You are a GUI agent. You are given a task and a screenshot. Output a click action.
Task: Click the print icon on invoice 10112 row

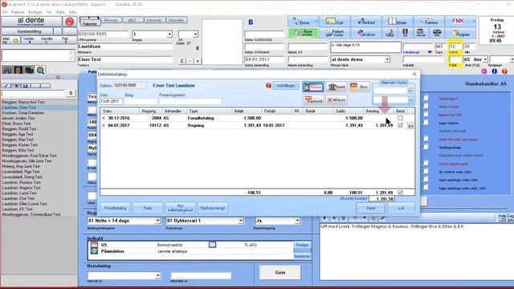tap(410, 125)
